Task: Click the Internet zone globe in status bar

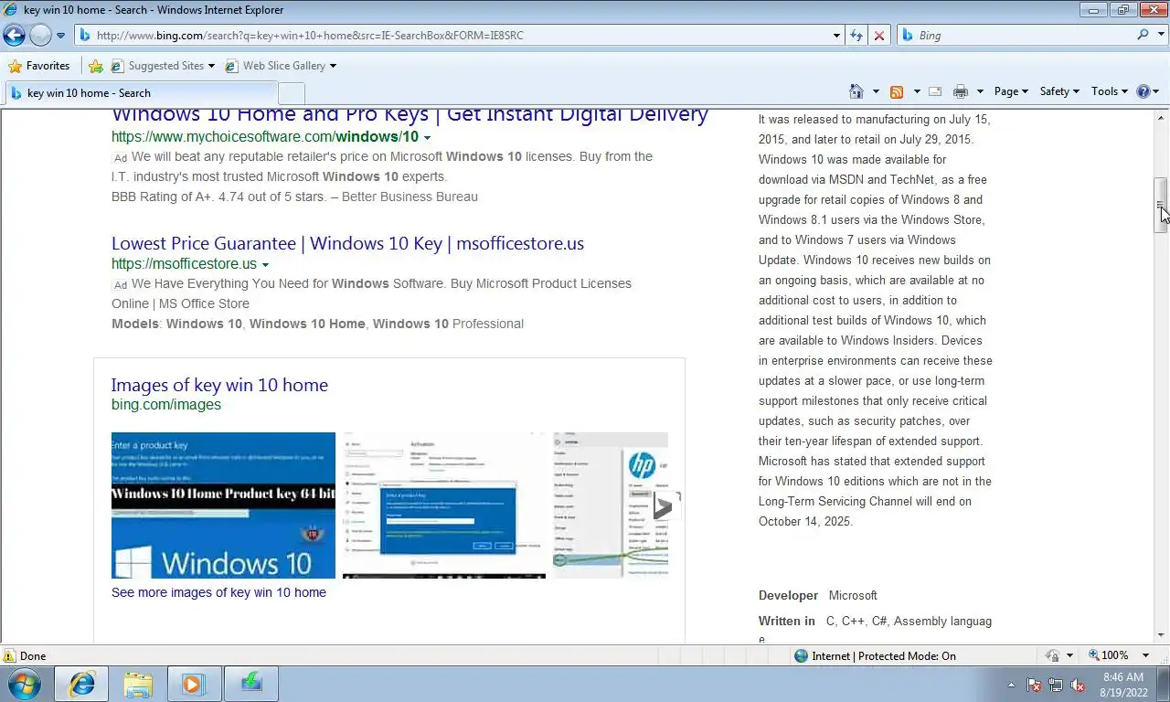Action: (802, 655)
